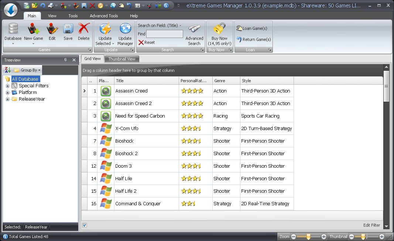Click the red X icon in quick access toolbar

[92, 5]
